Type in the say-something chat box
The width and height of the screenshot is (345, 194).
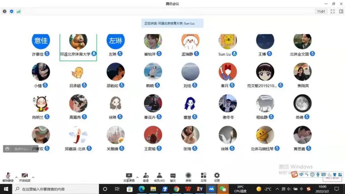22,149
